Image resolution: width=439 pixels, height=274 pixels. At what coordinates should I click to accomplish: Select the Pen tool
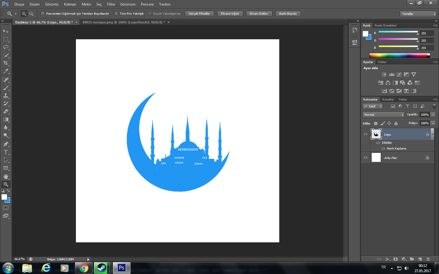pos(6,144)
